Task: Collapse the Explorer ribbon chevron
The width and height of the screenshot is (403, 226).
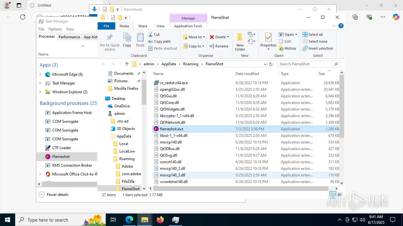Action: point(334,26)
